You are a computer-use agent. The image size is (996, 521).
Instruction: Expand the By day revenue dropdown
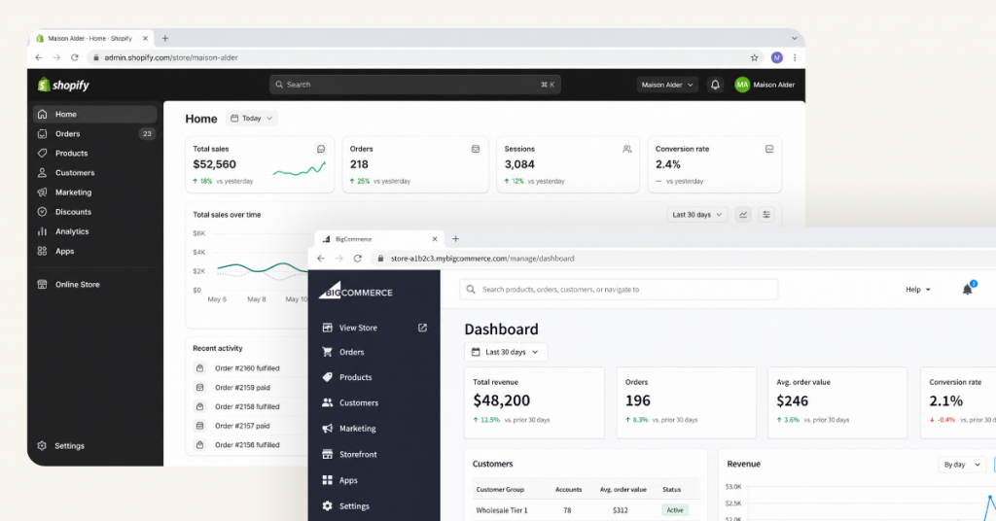pyautogui.click(x=961, y=465)
